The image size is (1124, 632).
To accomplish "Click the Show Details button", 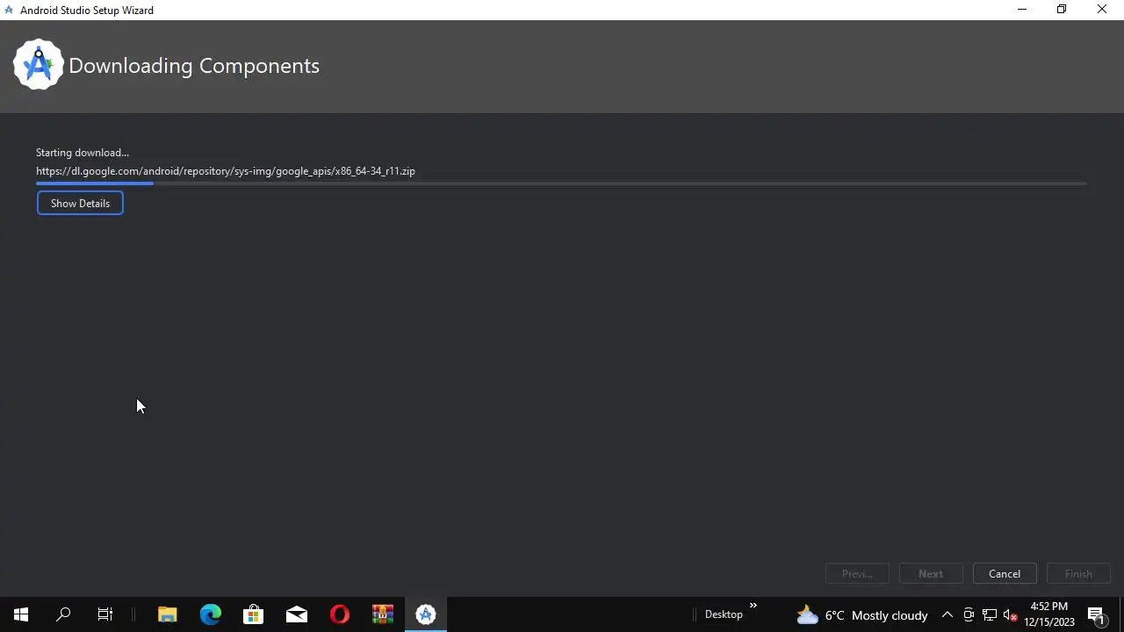I will point(80,203).
